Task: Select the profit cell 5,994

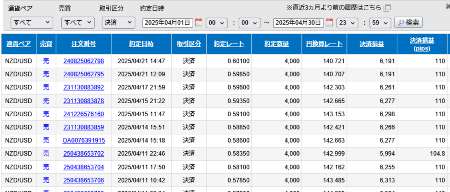Action: point(372,154)
